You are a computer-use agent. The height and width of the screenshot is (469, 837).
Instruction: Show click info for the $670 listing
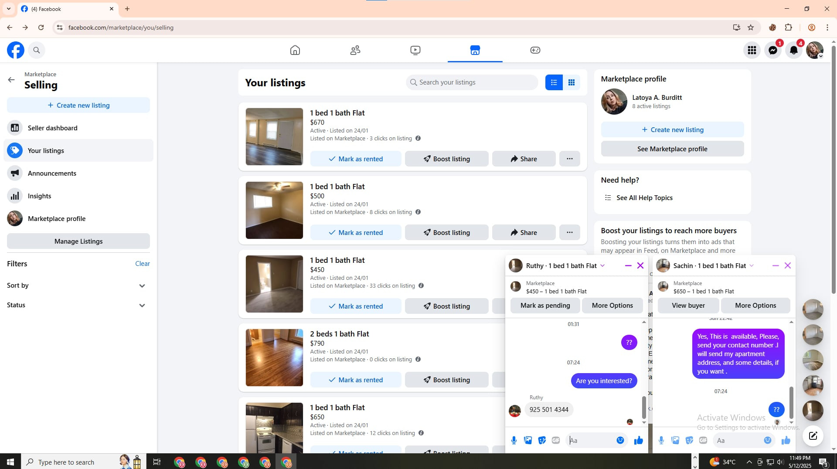pyautogui.click(x=418, y=138)
